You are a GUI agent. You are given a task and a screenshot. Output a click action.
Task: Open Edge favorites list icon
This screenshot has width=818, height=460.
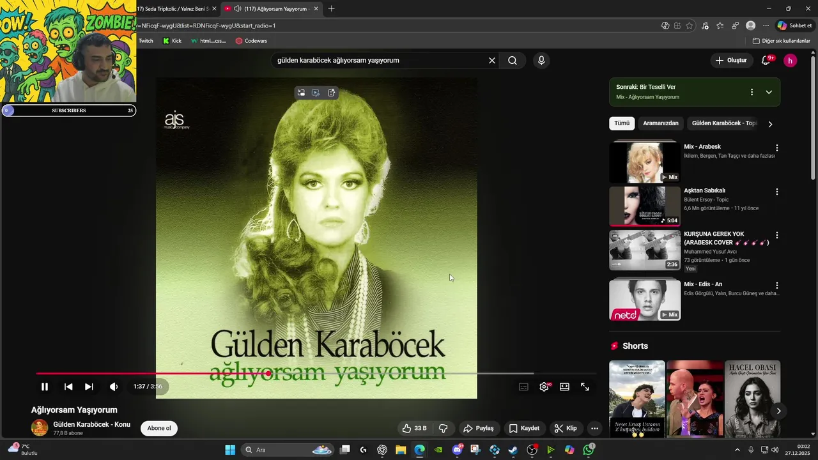(x=720, y=26)
